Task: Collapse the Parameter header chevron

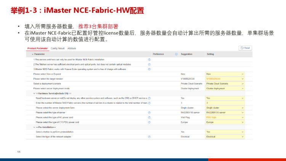Action: (33, 54)
